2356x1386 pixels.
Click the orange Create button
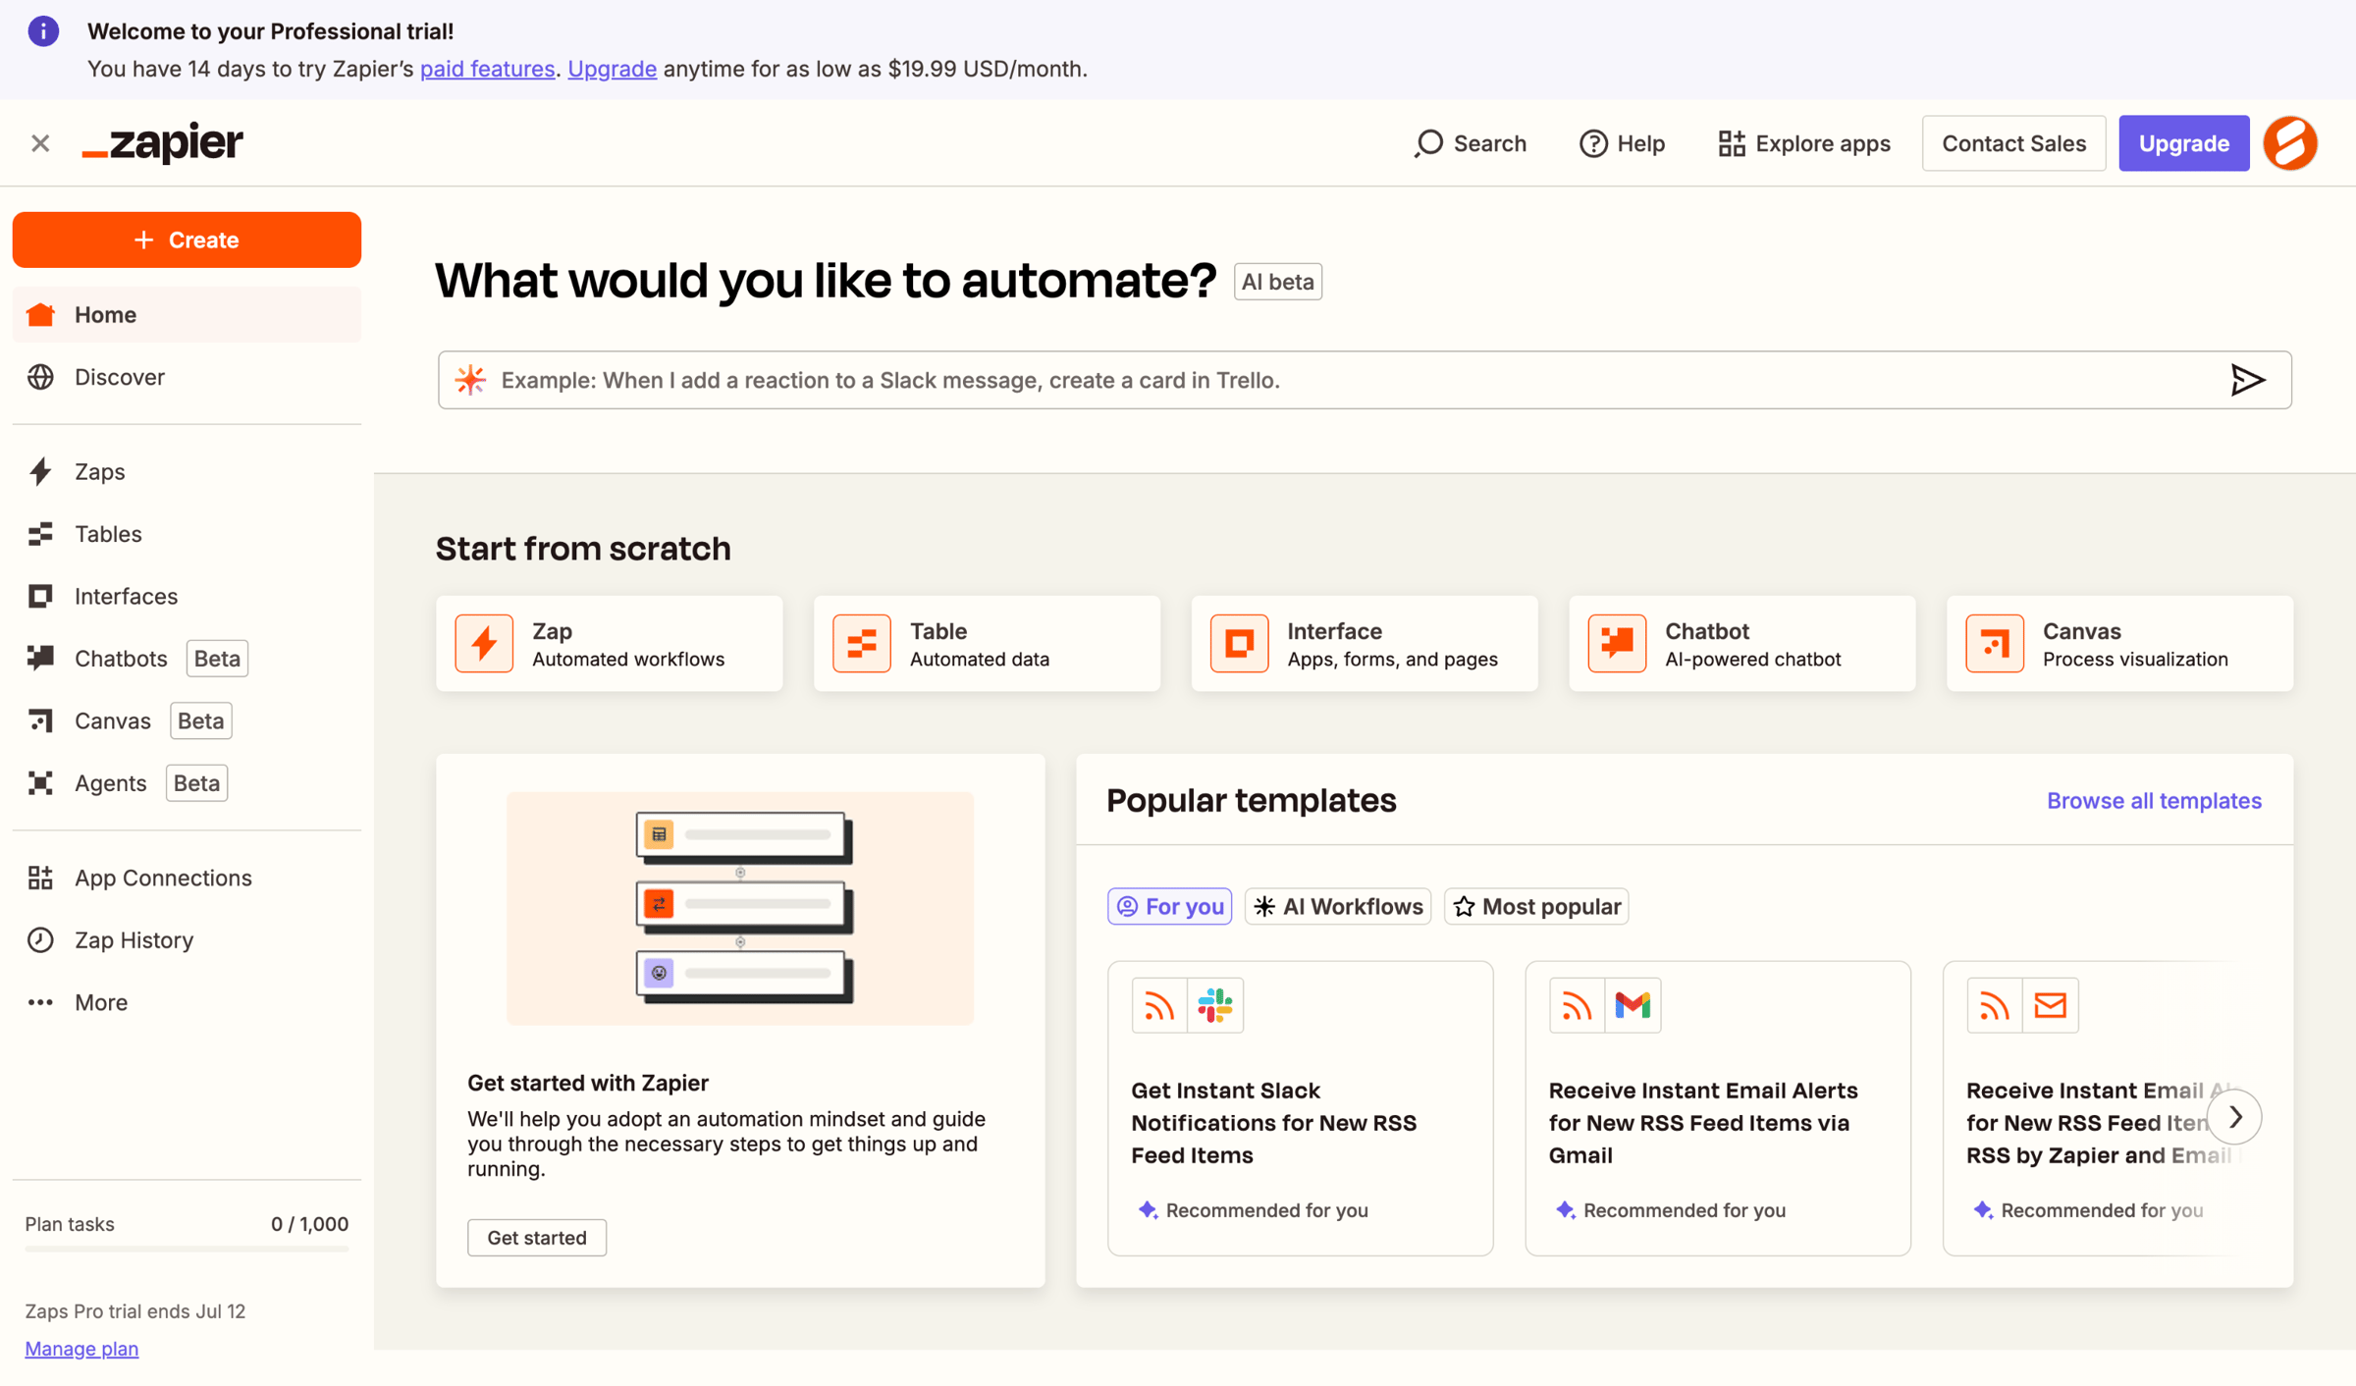(187, 240)
